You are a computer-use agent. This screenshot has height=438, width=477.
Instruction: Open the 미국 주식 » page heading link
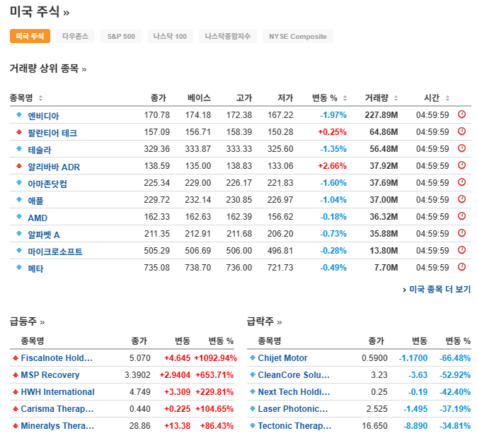click(40, 12)
